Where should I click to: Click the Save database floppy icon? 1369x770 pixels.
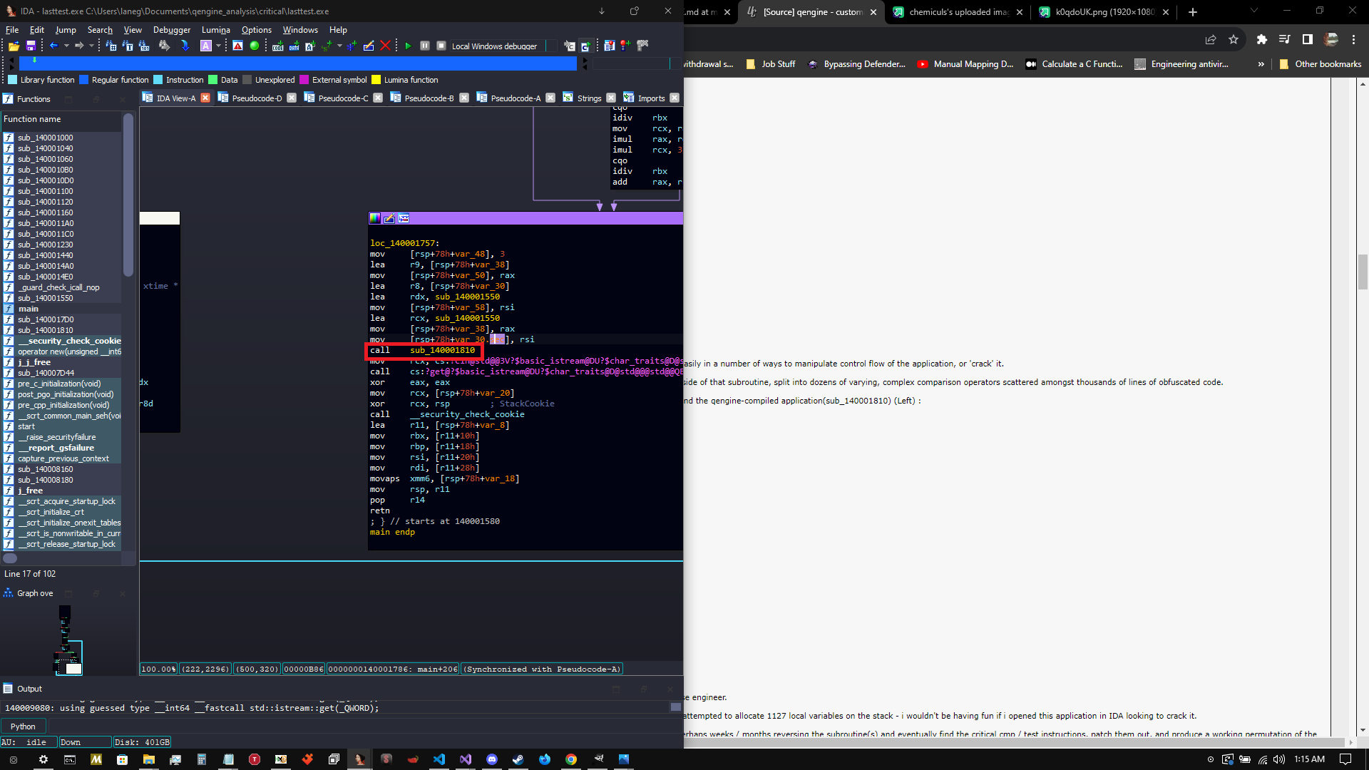click(31, 46)
